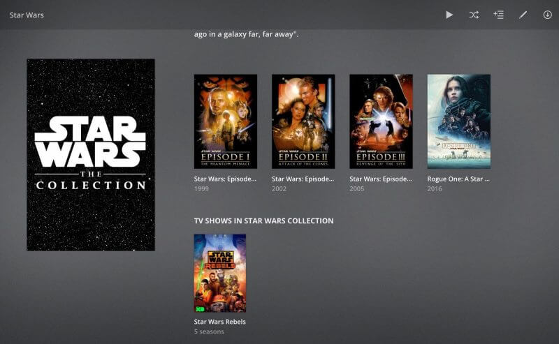The height and width of the screenshot is (344, 559).
Task: Click the "Rogue One: A Star" title link
Action: [x=458, y=179]
